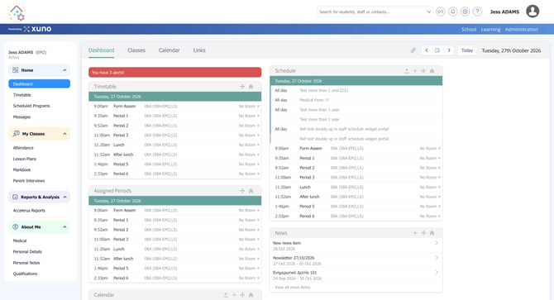554x300 pixels.
Task: Add a news item in News widget
Action: pos(415,233)
